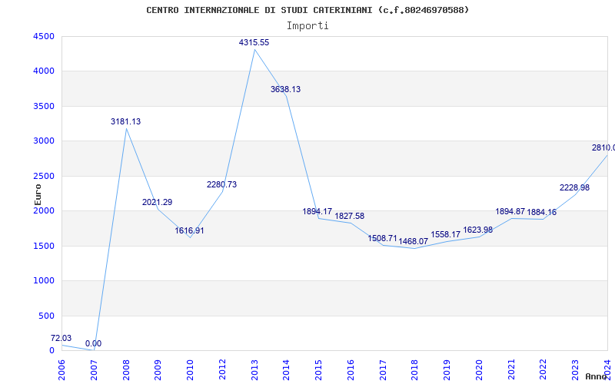Click the x-axis year 2014
The width and height of the screenshot is (615, 384).
pos(286,370)
